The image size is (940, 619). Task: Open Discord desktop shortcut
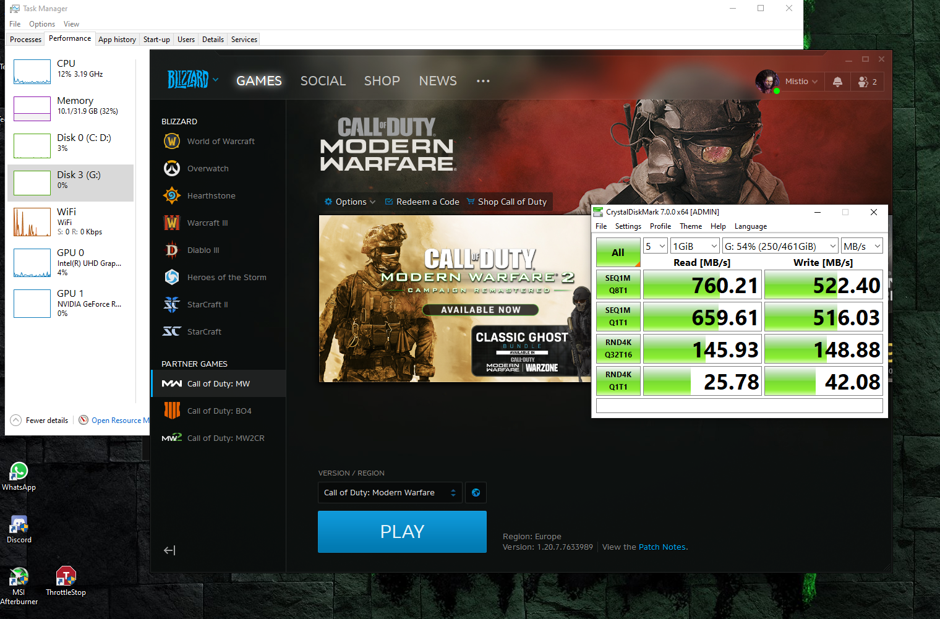point(19,529)
